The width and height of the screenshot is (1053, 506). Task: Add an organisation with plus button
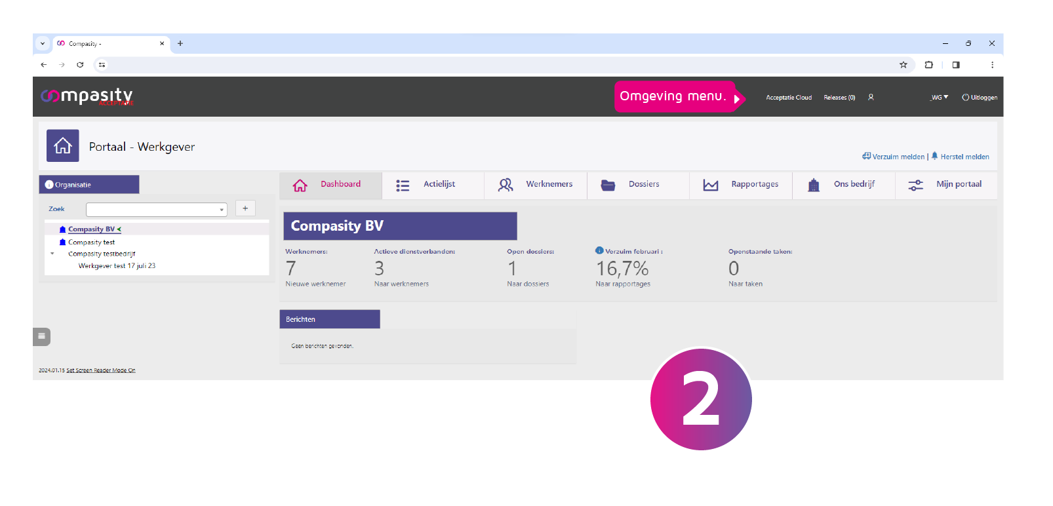tap(245, 208)
